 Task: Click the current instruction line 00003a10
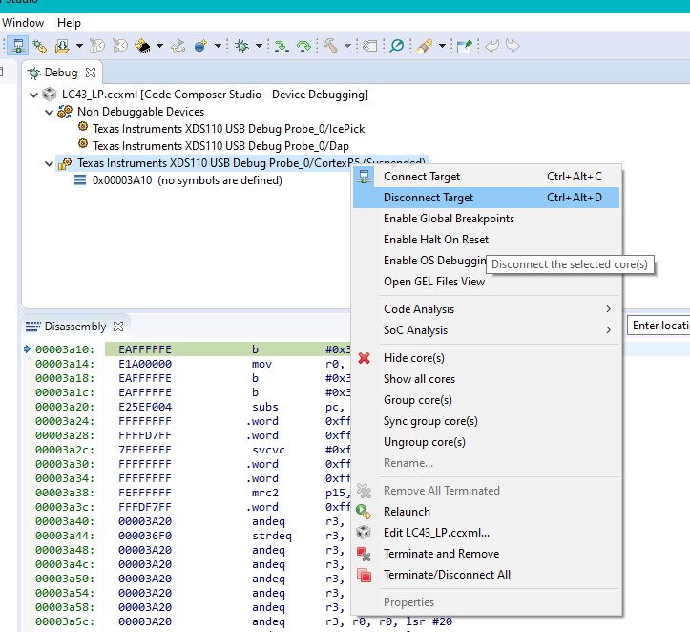pyautogui.click(x=187, y=349)
